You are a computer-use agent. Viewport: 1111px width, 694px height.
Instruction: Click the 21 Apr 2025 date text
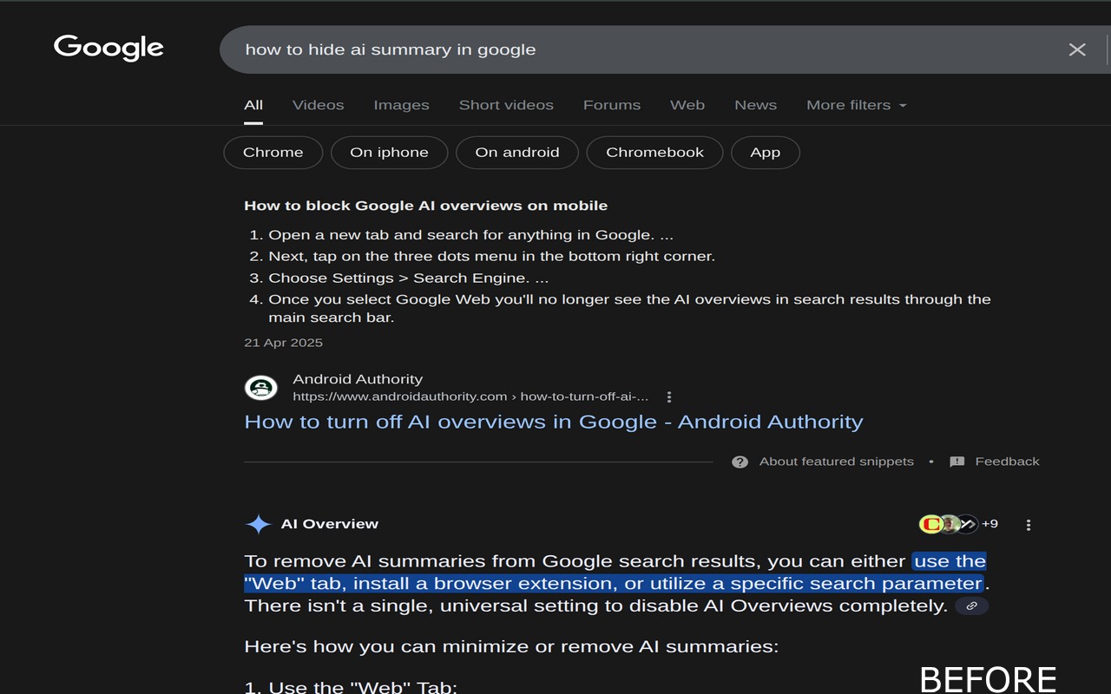283,343
